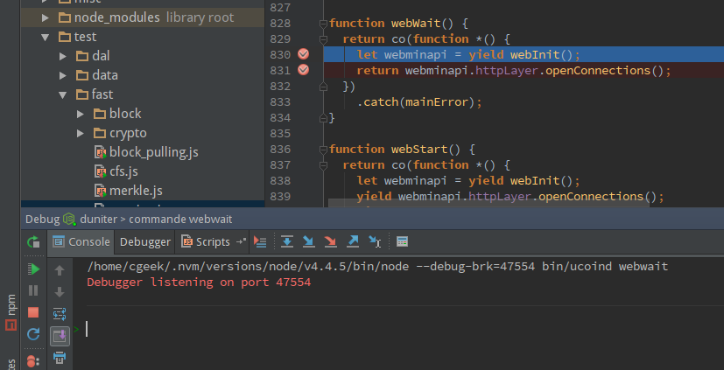The height and width of the screenshot is (370, 724).
Task: Fold webStart function at line 836
Action: [x=323, y=149]
